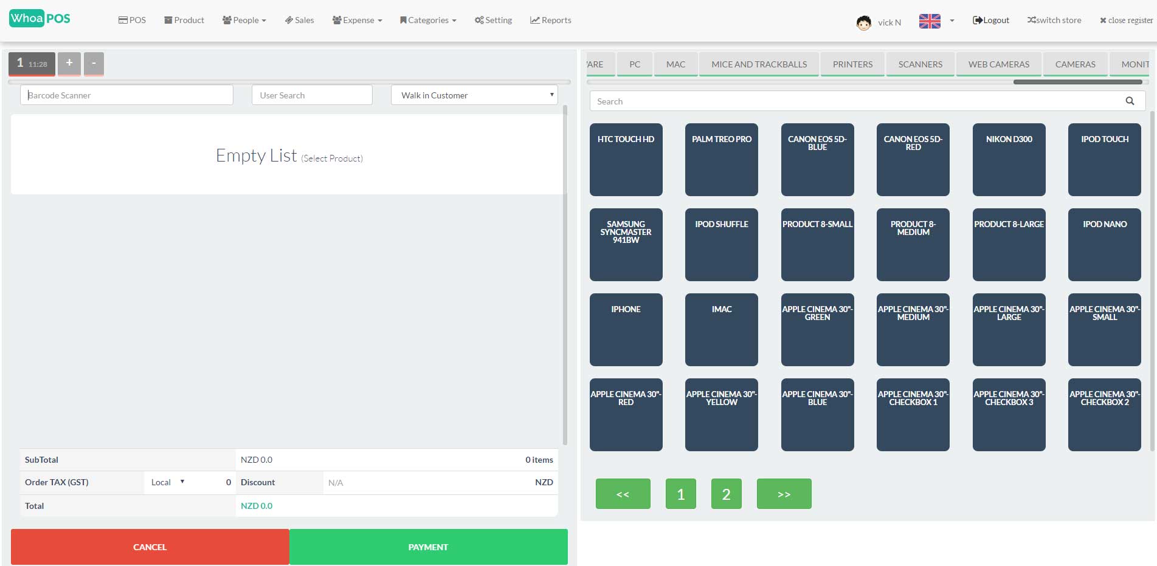Click the switch store link
The height and width of the screenshot is (566, 1157).
(x=1054, y=20)
